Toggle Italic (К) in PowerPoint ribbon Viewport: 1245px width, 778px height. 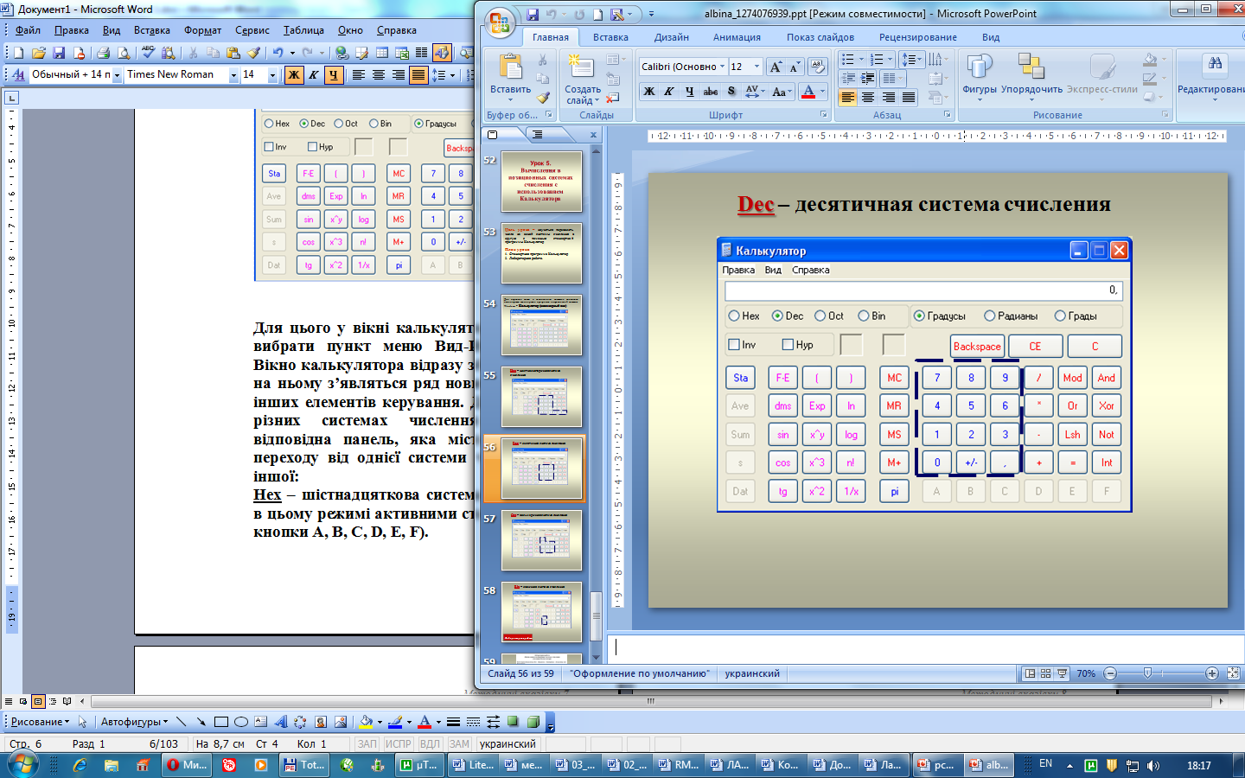coord(668,91)
